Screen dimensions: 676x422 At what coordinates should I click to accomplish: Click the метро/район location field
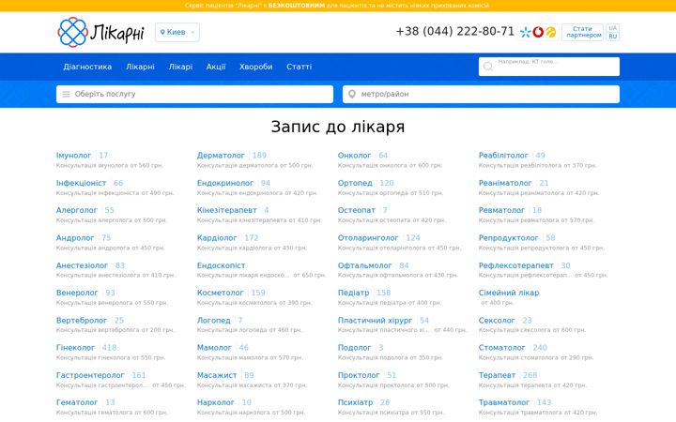click(481, 94)
